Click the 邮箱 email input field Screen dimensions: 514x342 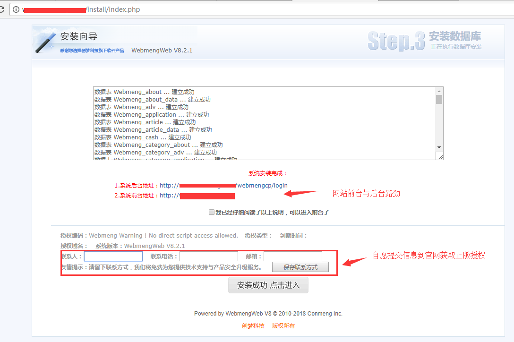[293, 256]
